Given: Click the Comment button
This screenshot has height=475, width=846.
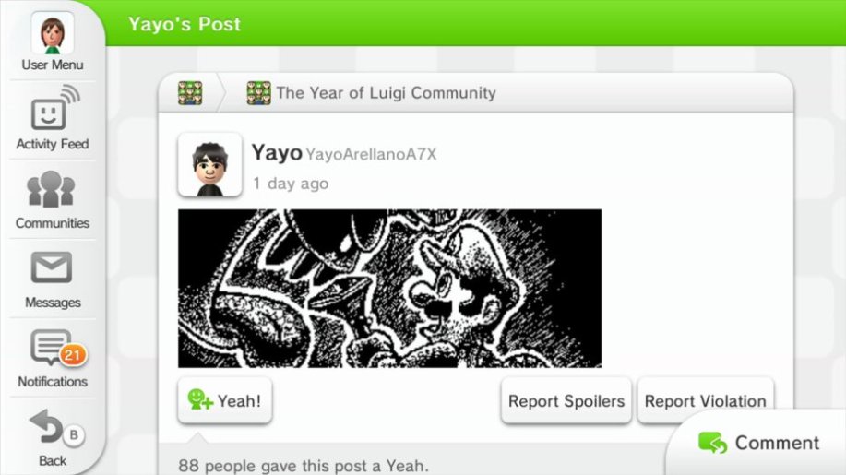Looking at the screenshot, I should pyautogui.click(x=758, y=443).
